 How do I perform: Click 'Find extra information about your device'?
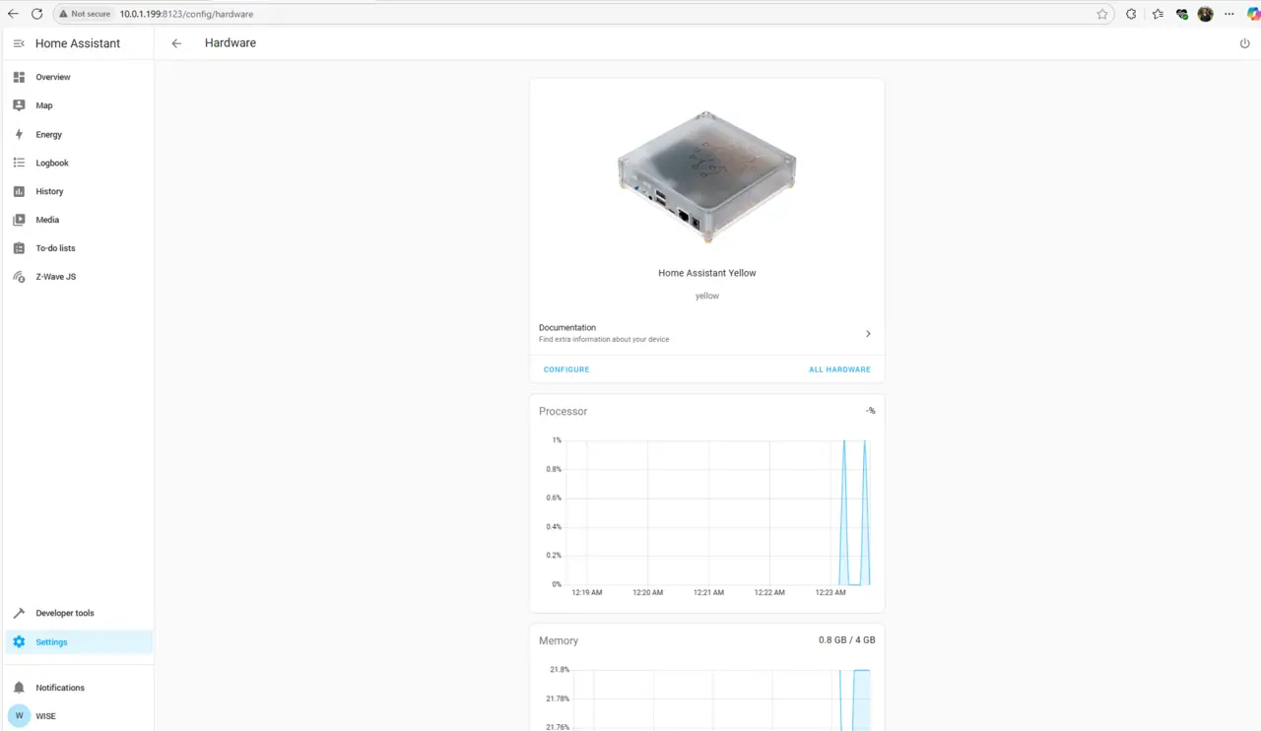(604, 340)
